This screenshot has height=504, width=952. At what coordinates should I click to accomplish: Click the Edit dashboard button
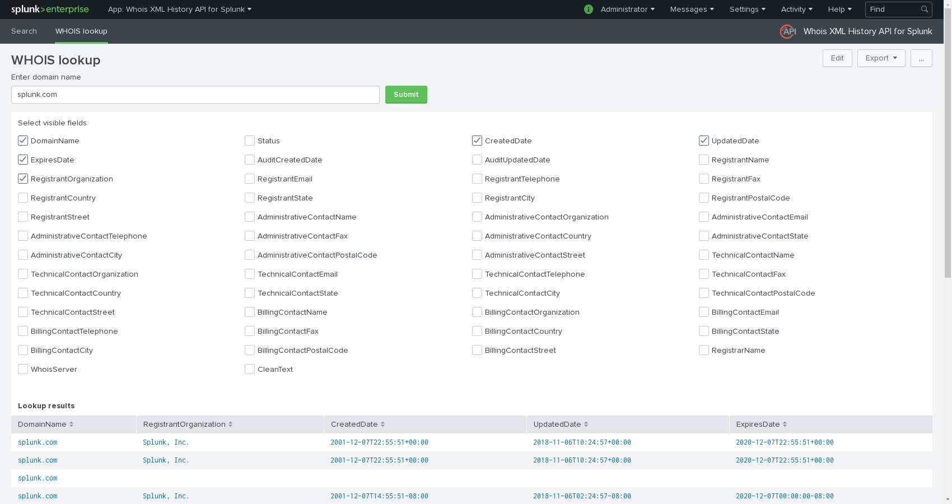click(x=837, y=58)
